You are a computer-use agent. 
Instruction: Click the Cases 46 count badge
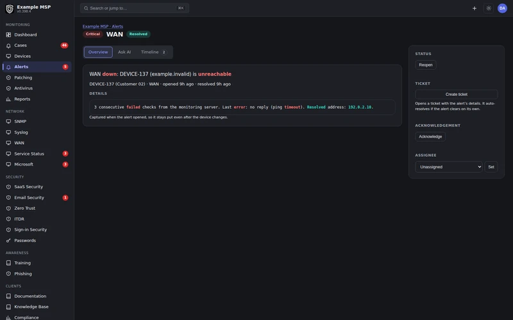pyautogui.click(x=65, y=45)
